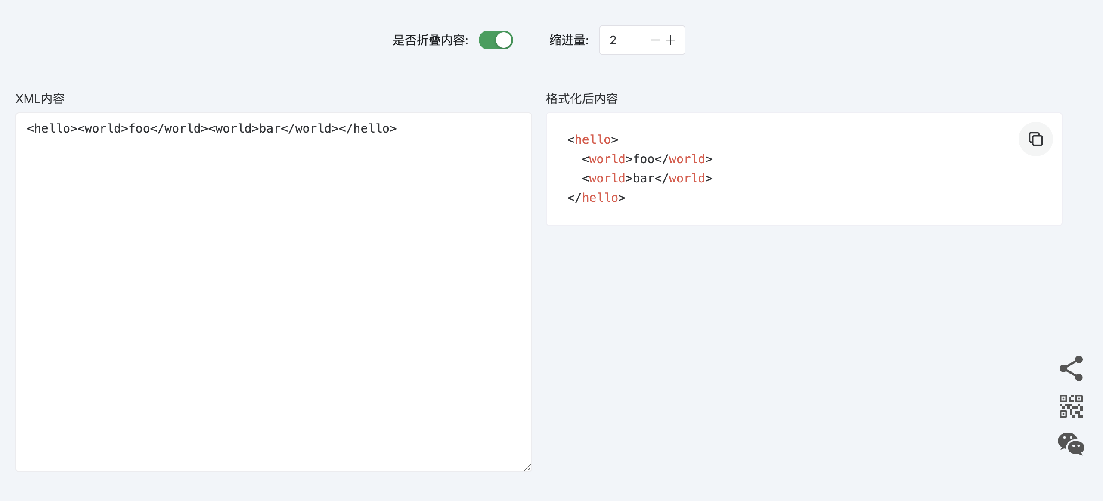Viewport: 1103px width, 501px height.
Task: Click the <hello> opening tag in output
Action: point(592,139)
